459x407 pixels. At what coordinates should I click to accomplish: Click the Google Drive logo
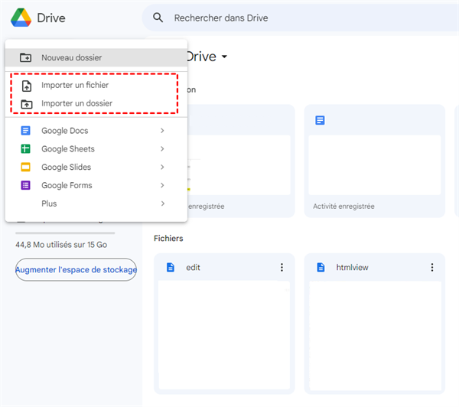pyautogui.click(x=20, y=18)
